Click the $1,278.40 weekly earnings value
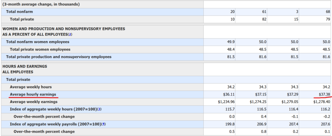 click(322, 102)
